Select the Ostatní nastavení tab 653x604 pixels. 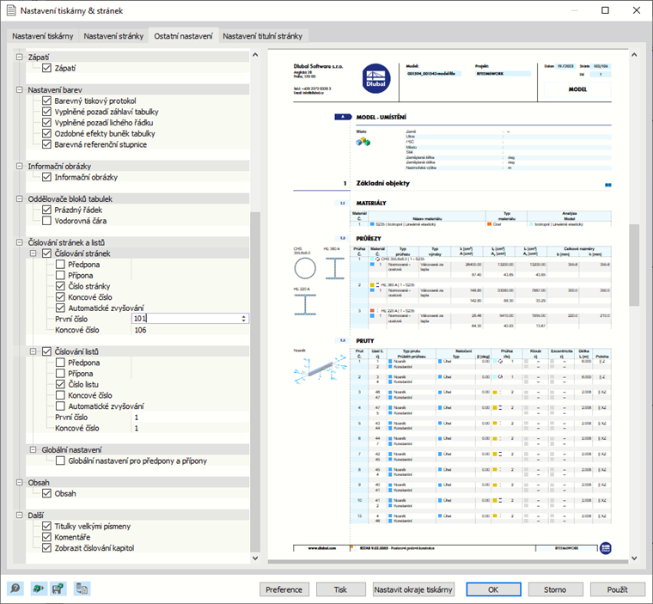point(183,36)
